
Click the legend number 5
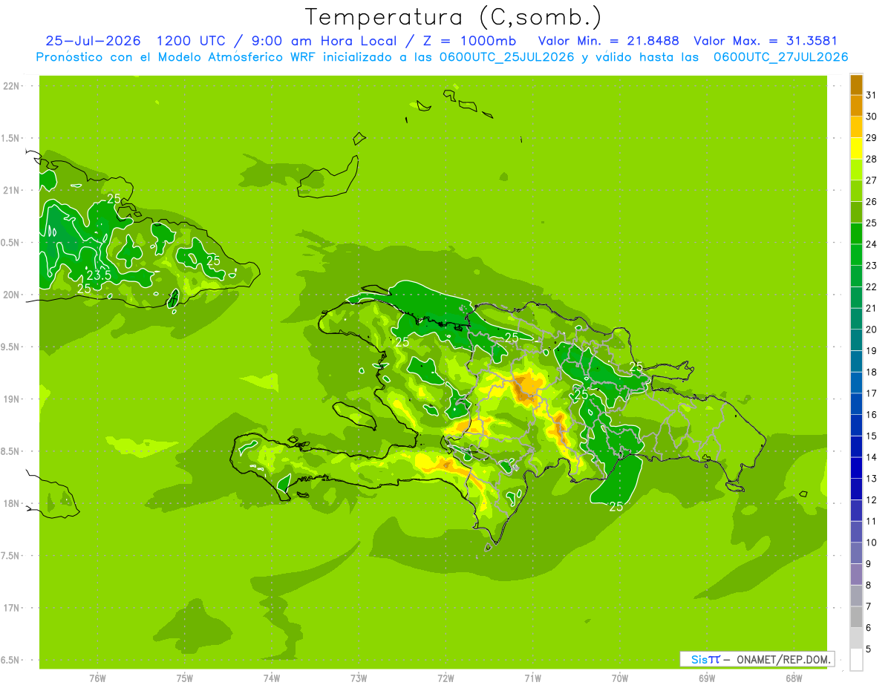pos(869,649)
